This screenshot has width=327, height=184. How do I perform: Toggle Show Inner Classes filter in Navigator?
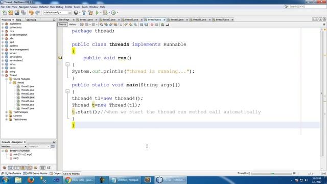pos(29,168)
